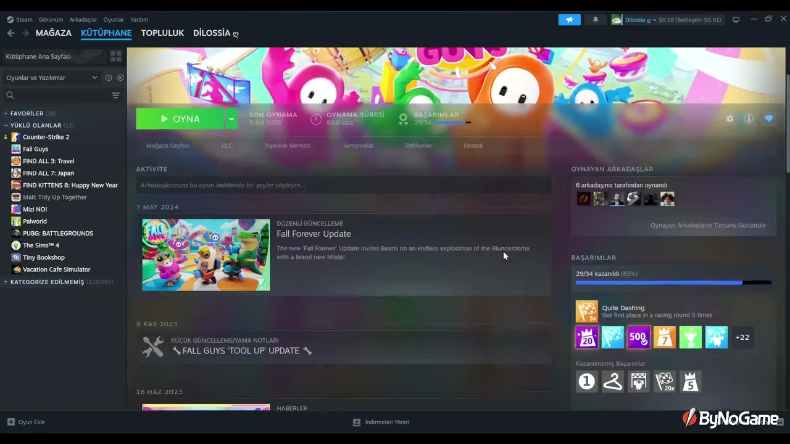
Task: Open the Fall Forever Update thumbnail
Action: [206, 255]
